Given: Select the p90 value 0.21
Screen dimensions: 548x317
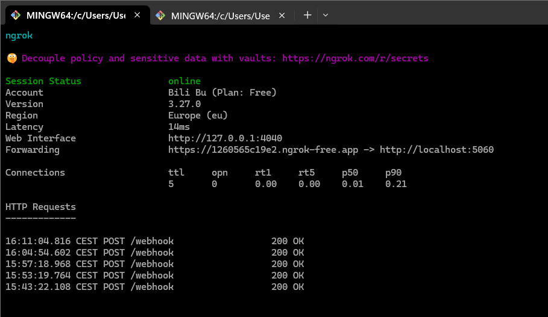Looking at the screenshot, I should click(x=396, y=184).
